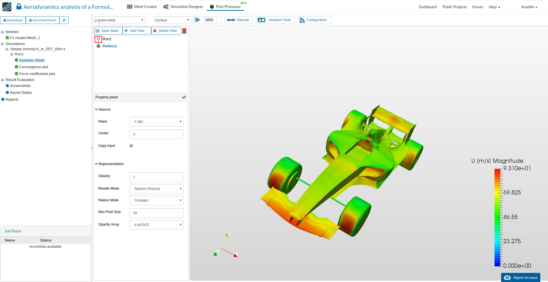
Task: Uncheck the Copy Input checkbox
Action: coord(131,146)
